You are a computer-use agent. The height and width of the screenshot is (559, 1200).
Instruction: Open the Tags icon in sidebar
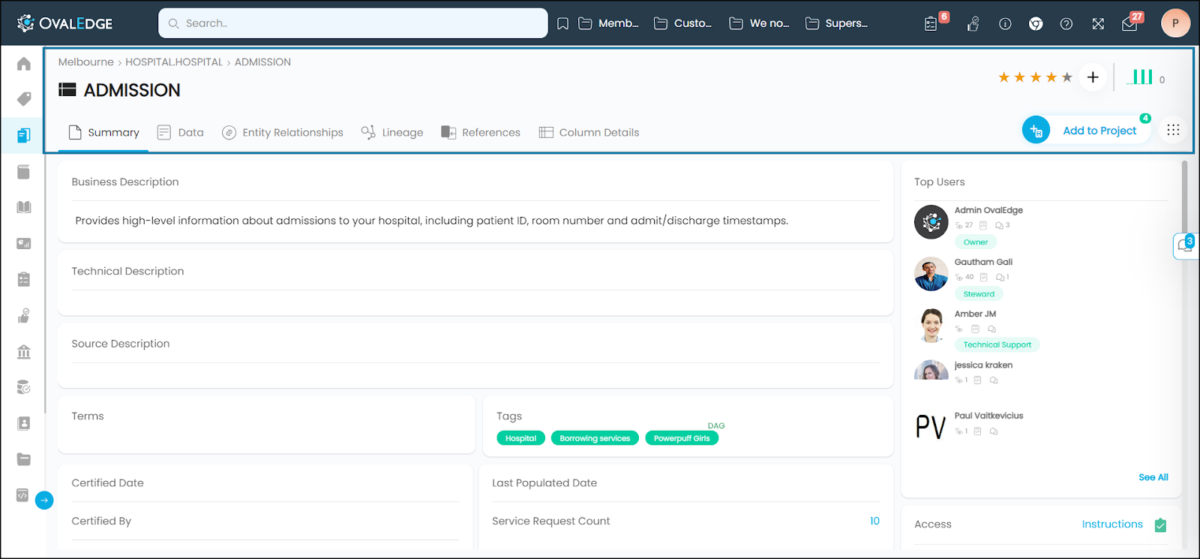[24, 99]
